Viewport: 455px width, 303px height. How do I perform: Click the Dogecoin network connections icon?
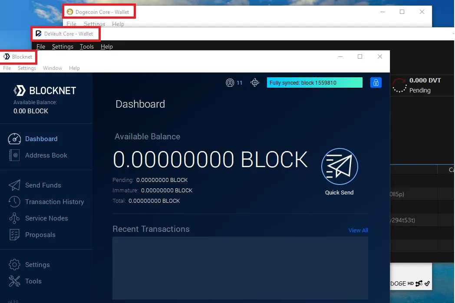[x=419, y=283]
